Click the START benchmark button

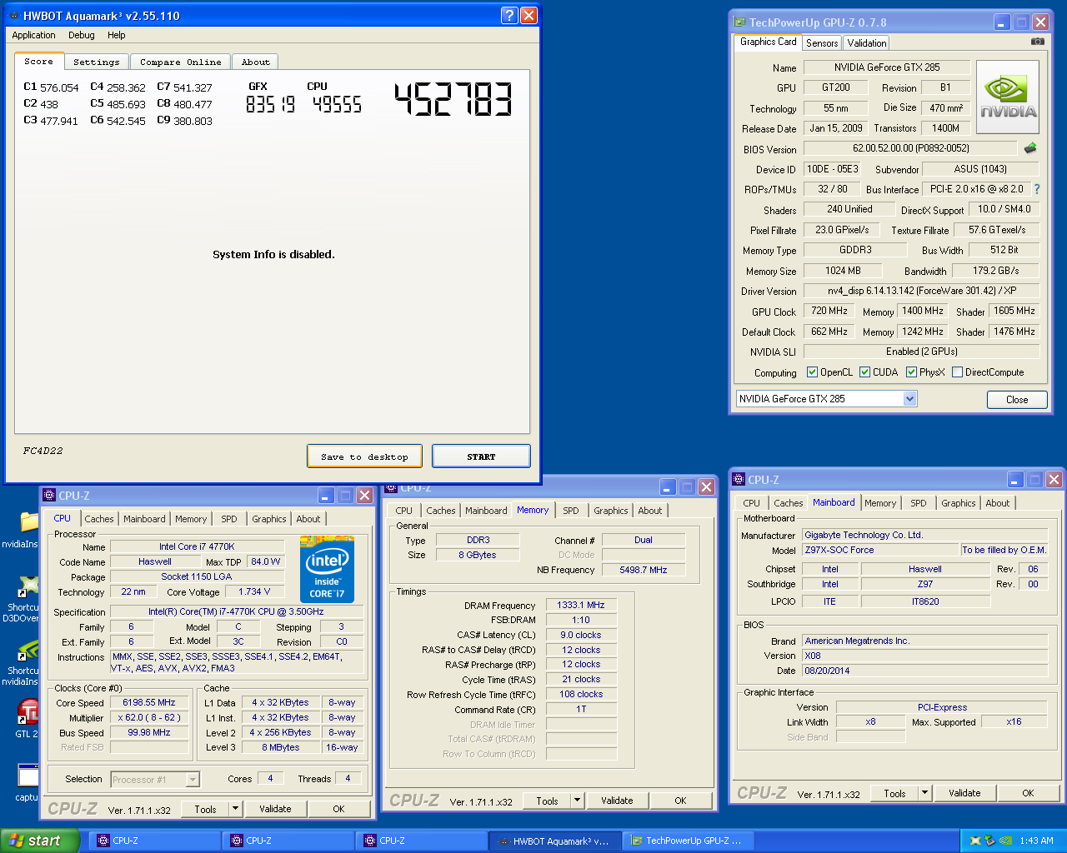coord(481,456)
